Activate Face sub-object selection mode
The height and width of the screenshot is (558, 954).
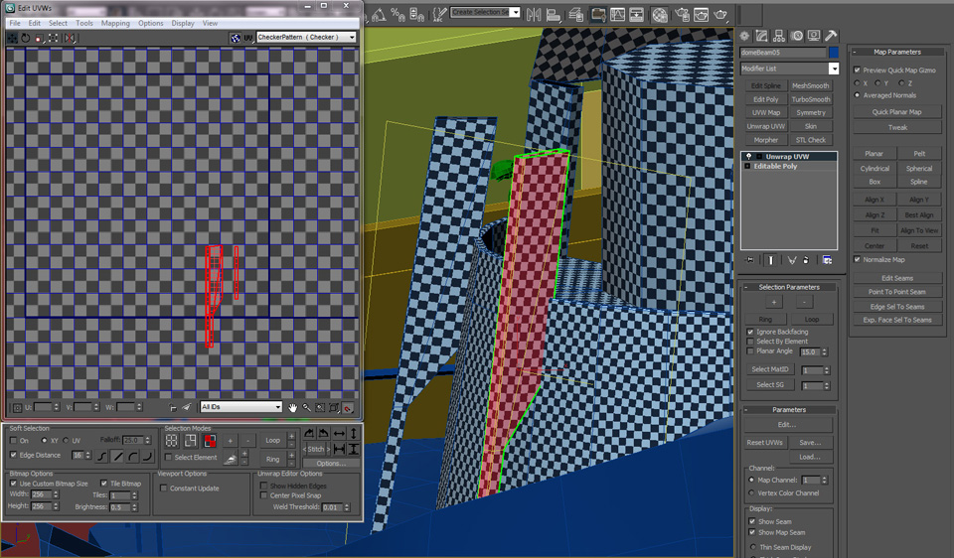(210, 441)
